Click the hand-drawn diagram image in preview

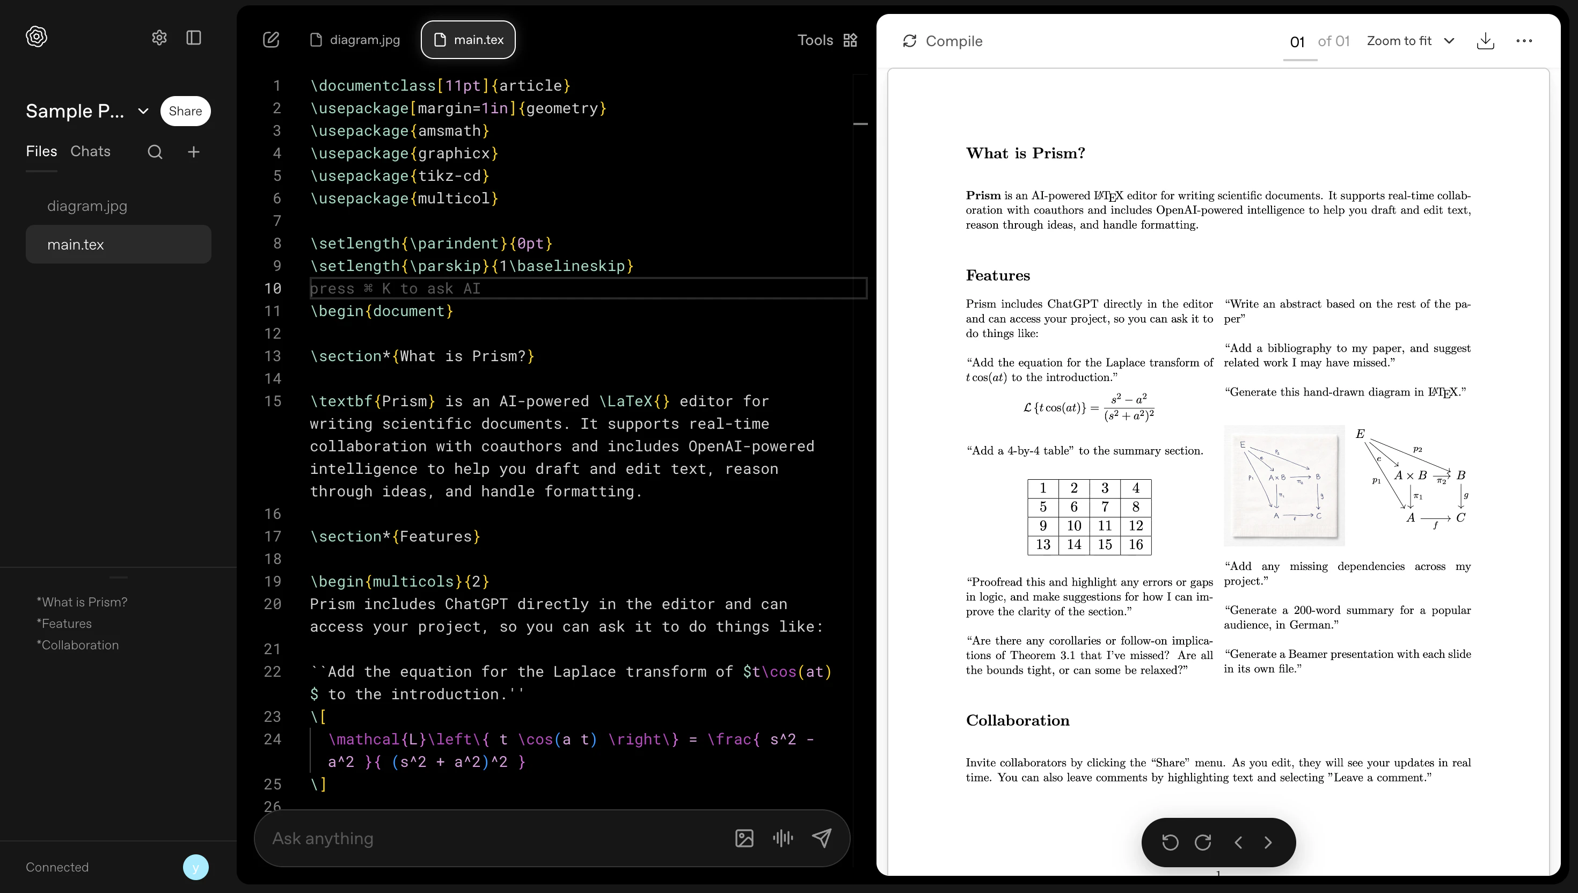click(x=1284, y=485)
